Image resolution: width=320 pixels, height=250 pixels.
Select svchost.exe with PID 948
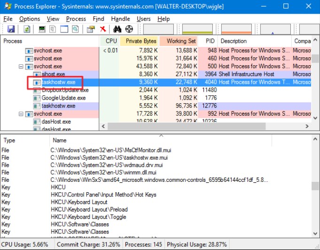[x=156, y=51]
